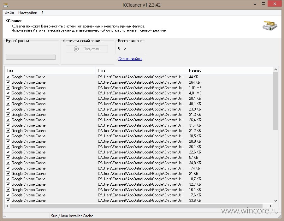
Task: Click the scroll right arrow under file list
Action: point(270,206)
